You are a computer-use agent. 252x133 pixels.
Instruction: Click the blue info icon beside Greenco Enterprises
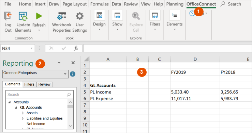click(73, 74)
